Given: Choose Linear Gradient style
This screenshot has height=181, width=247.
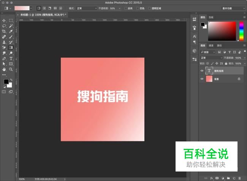Looking at the screenshot, I should tap(39, 8).
